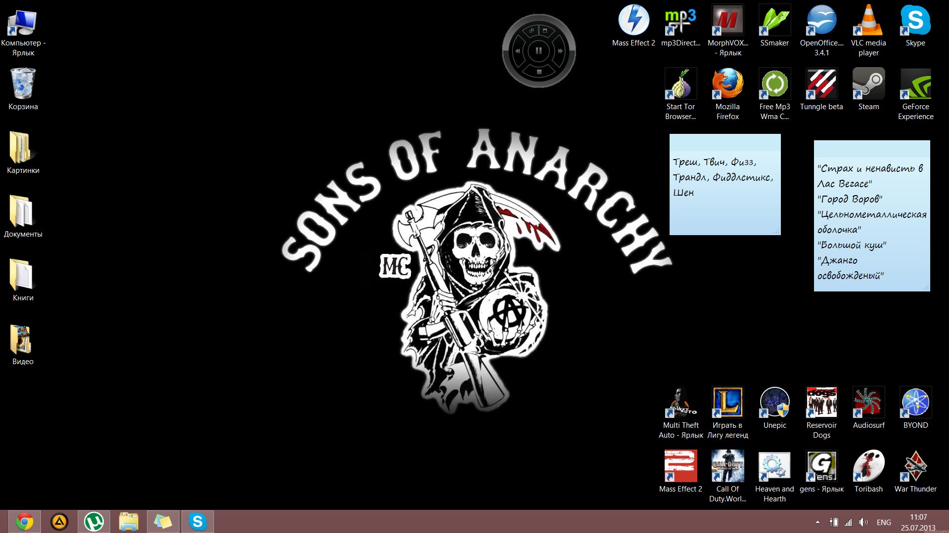
Task: Open Mozilla Firefox shortcut
Action: (727, 83)
